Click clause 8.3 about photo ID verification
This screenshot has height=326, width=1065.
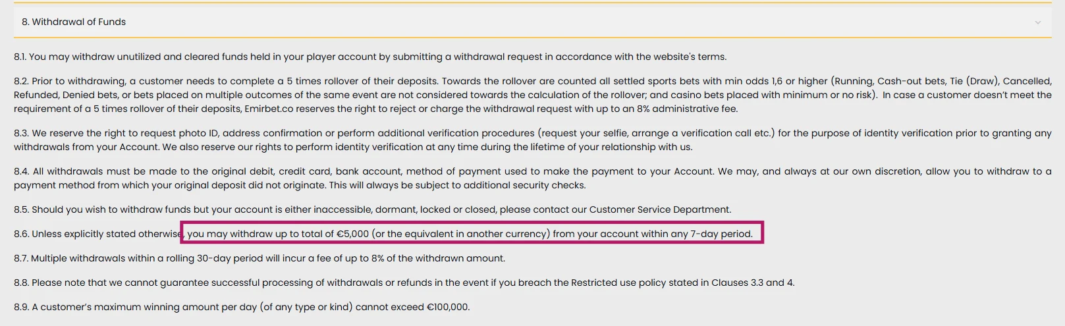tap(532, 140)
